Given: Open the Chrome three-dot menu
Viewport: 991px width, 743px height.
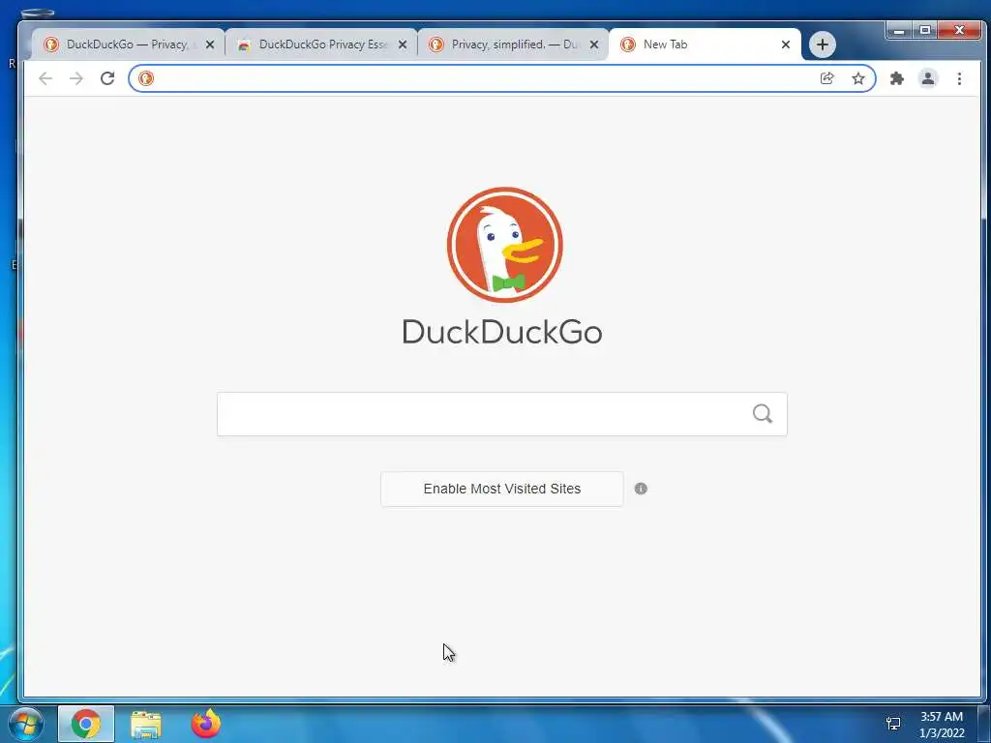Looking at the screenshot, I should [959, 78].
